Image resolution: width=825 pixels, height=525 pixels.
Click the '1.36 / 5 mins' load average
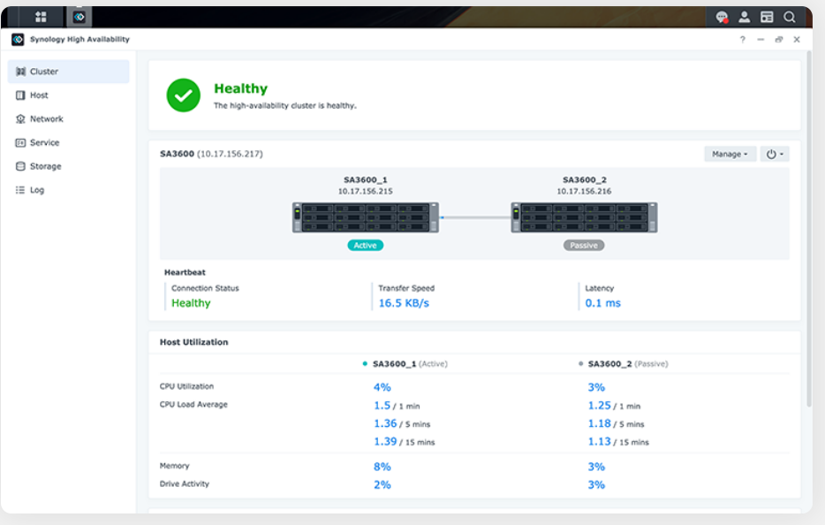point(402,424)
